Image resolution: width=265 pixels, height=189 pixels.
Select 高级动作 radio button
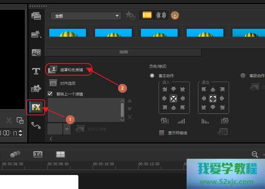(x=243, y=76)
